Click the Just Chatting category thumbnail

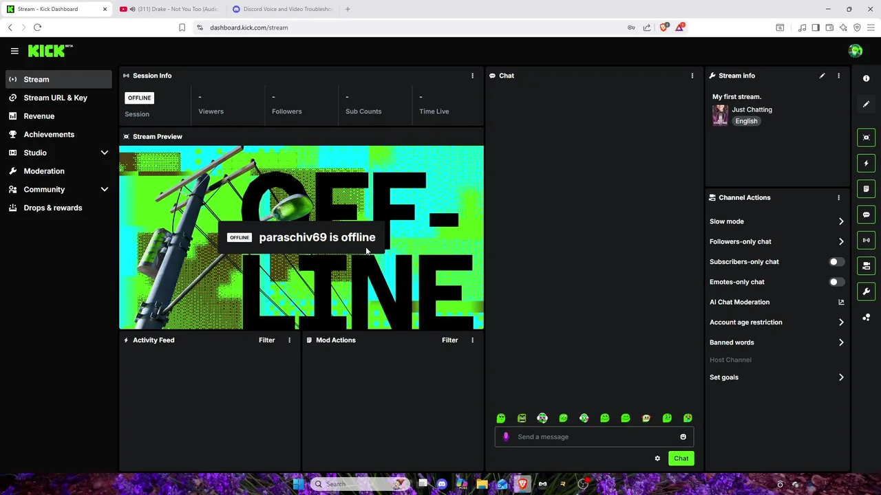(720, 115)
